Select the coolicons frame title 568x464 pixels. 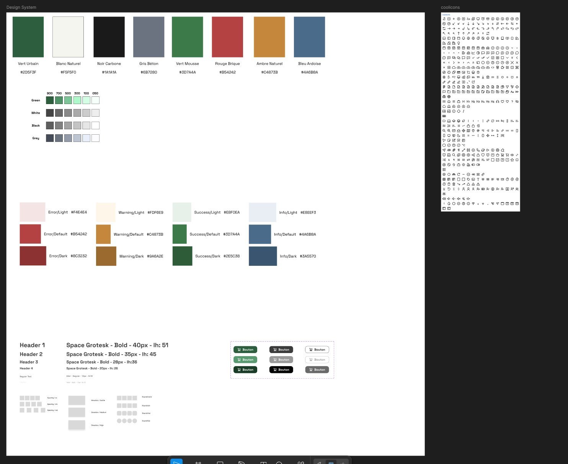450,7
